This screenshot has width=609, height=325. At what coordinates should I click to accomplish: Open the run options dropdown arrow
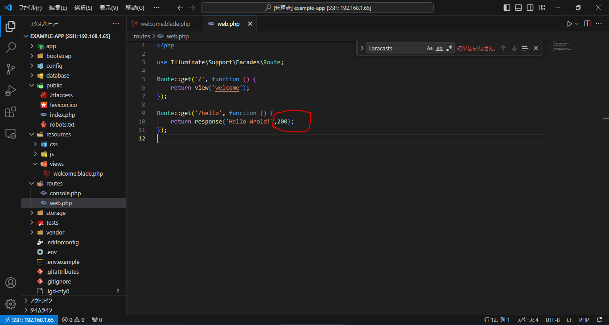pos(577,24)
